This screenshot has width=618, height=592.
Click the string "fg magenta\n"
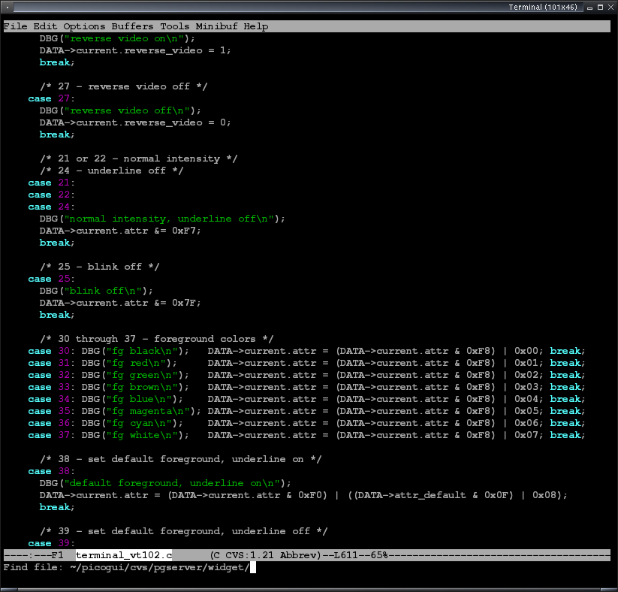tap(147, 411)
